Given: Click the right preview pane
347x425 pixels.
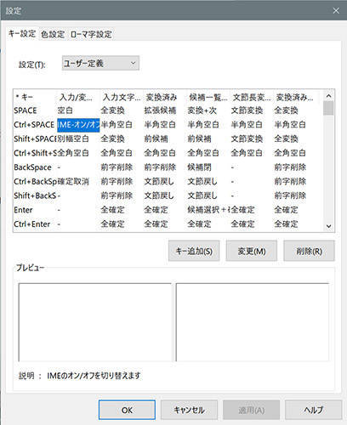Looking at the screenshot, I should [x=253, y=322].
